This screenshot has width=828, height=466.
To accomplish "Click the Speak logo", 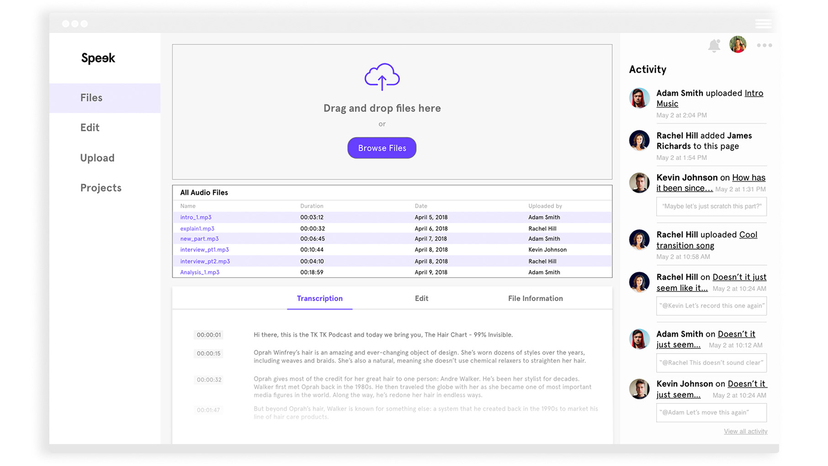I will [x=98, y=58].
